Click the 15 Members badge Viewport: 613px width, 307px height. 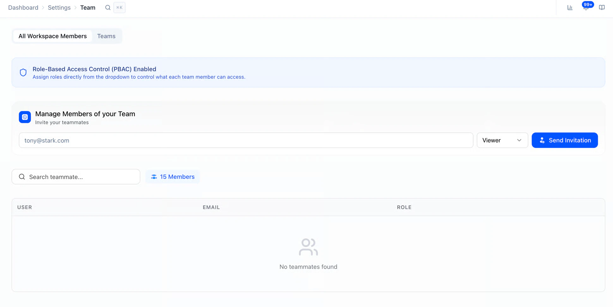173,177
